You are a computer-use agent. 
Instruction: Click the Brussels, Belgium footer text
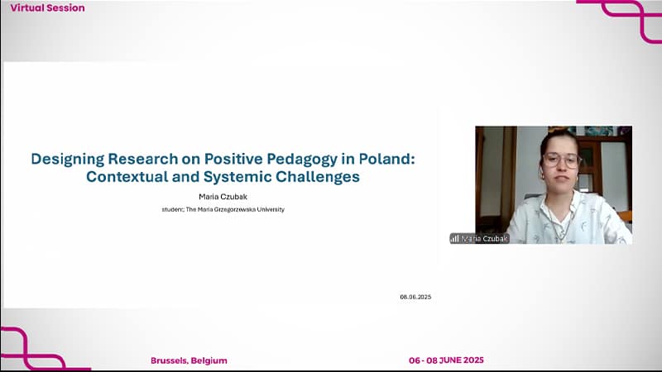[189, 360]
